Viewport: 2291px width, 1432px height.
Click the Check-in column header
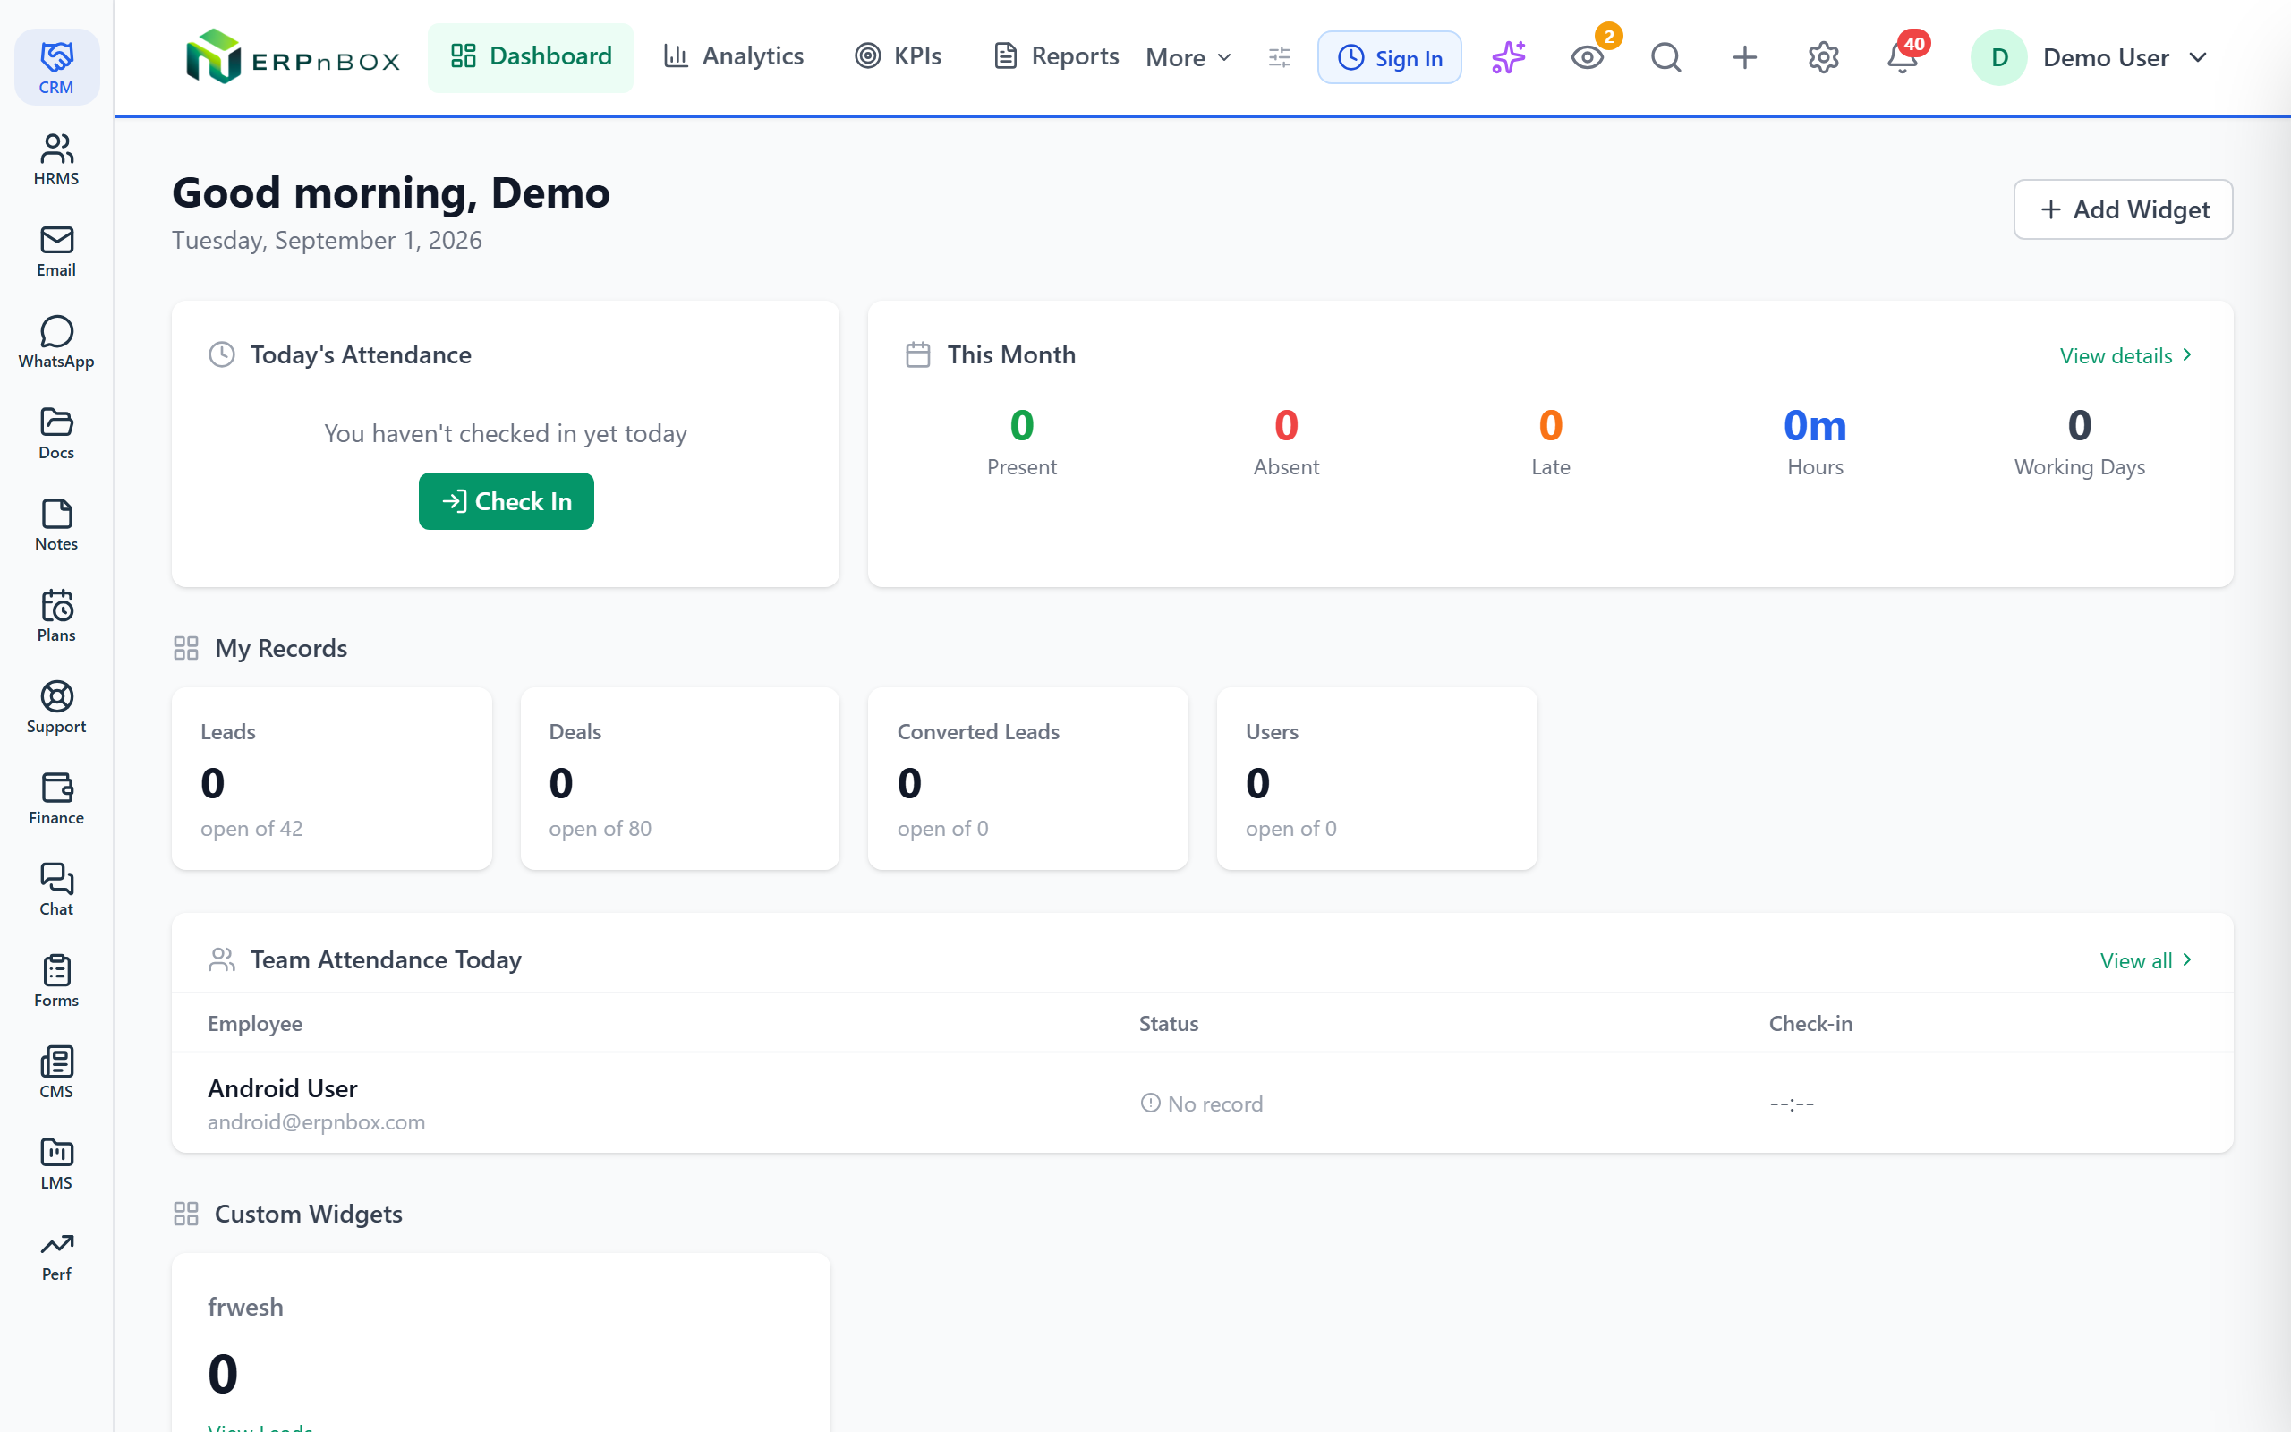1810,1024
